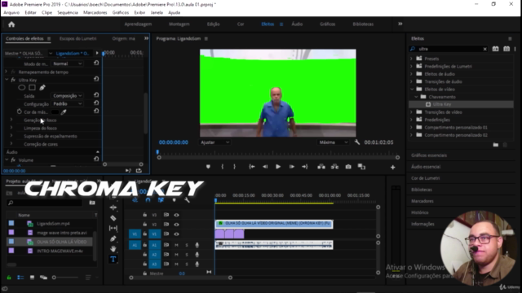Step forward one frame

coord(292,167)
